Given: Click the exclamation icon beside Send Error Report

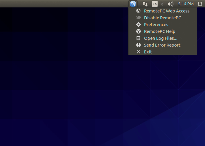Looking at the screenshot, I should 138,45.
